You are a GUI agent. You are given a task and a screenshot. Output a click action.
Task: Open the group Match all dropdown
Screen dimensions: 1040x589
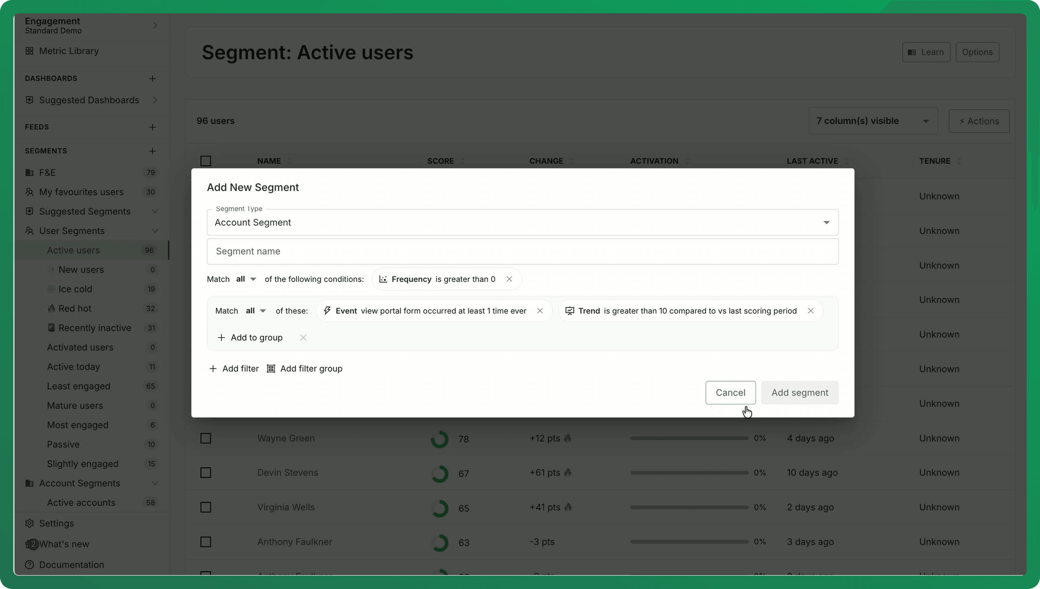point(256,311)
